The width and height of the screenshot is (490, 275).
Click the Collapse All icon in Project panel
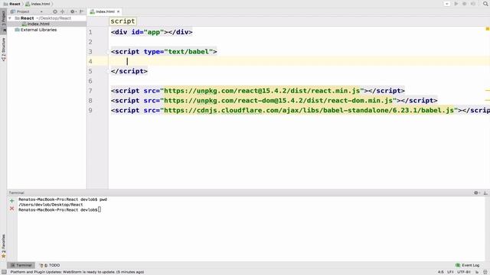(63, 11)
